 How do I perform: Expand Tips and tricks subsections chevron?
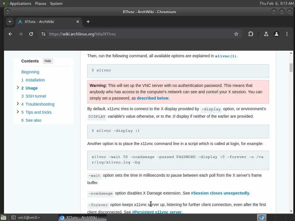[x=18, y=112]
